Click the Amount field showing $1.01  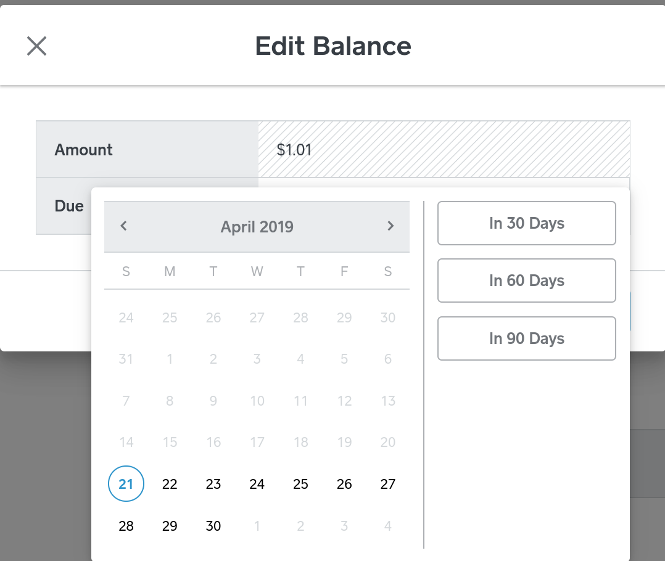coord(444,150)
